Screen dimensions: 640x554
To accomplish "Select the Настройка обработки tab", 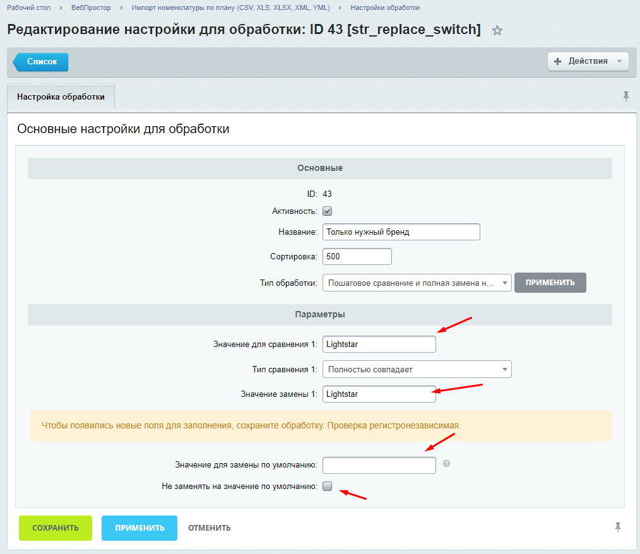I will pyautogui.click(x=61, y=97).
